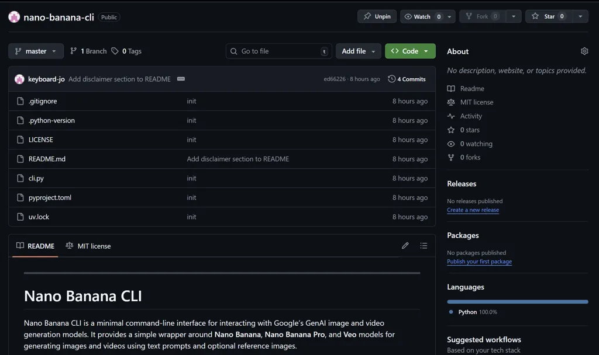Expand the Fork options dropdown arrow
This screenshot has width=599, height=355.
coord(514,16)
